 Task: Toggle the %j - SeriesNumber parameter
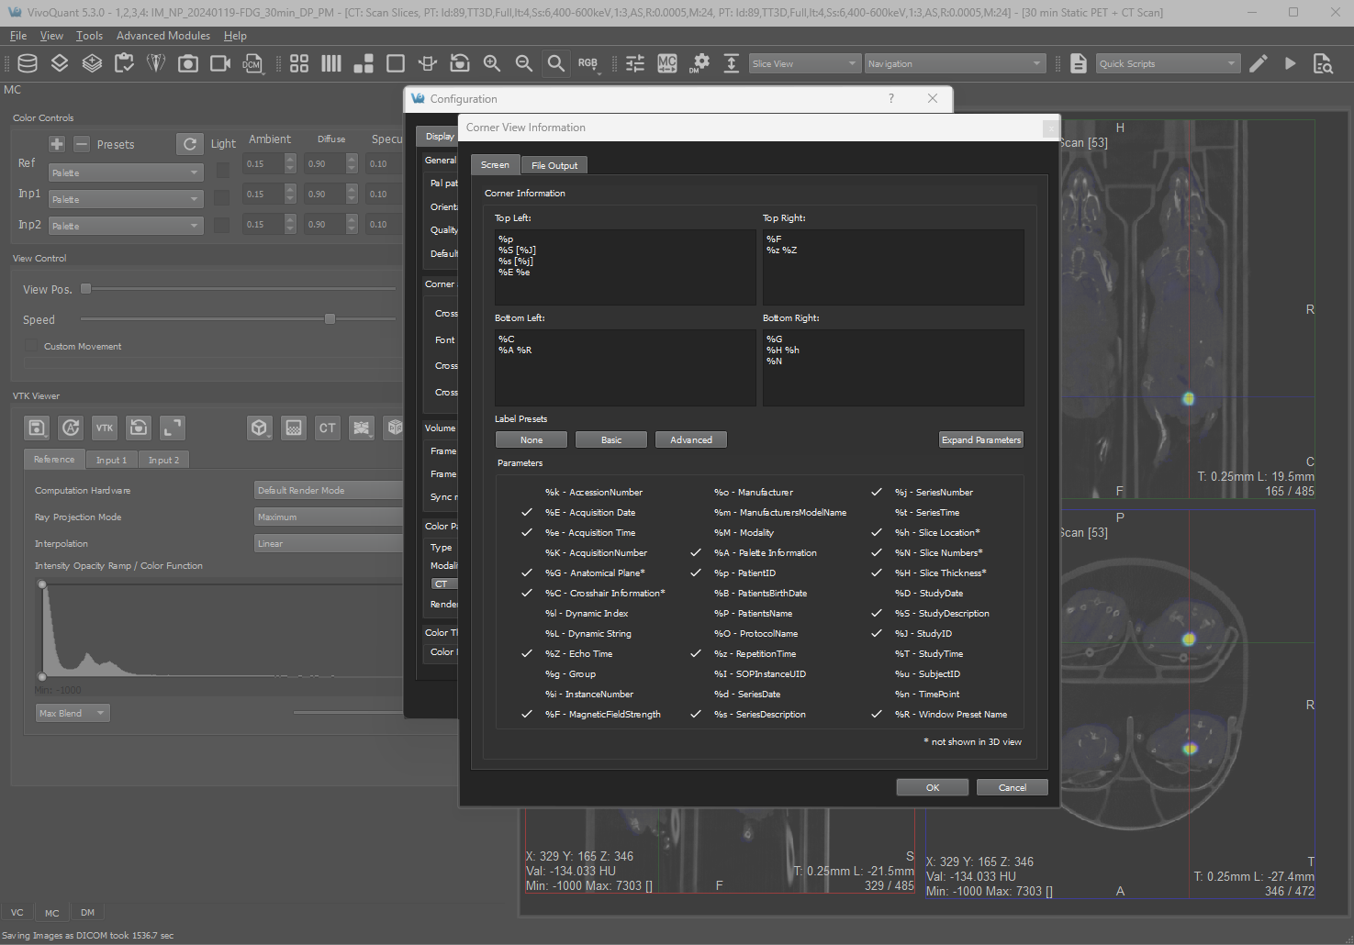pyautogui.click(x=934, y=493)
